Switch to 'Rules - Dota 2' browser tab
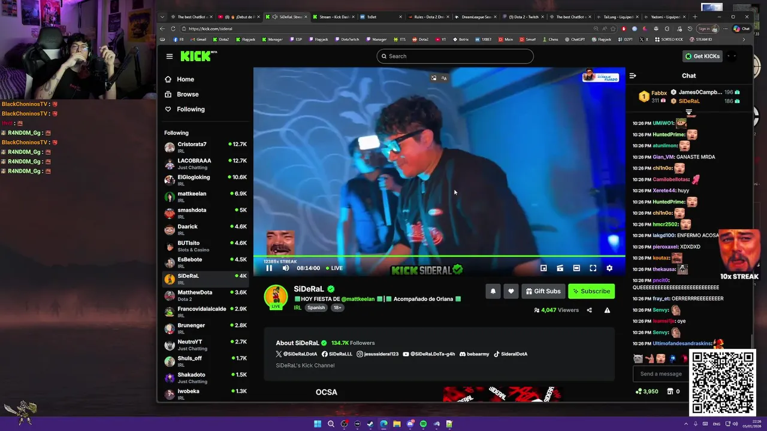 coord(428,17)
